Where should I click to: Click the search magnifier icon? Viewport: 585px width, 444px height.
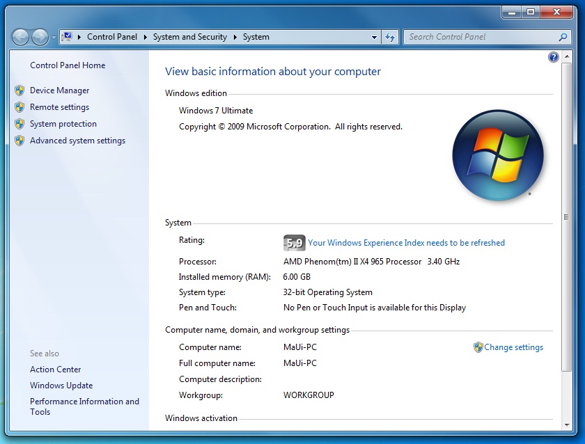[x=563, y=37]
